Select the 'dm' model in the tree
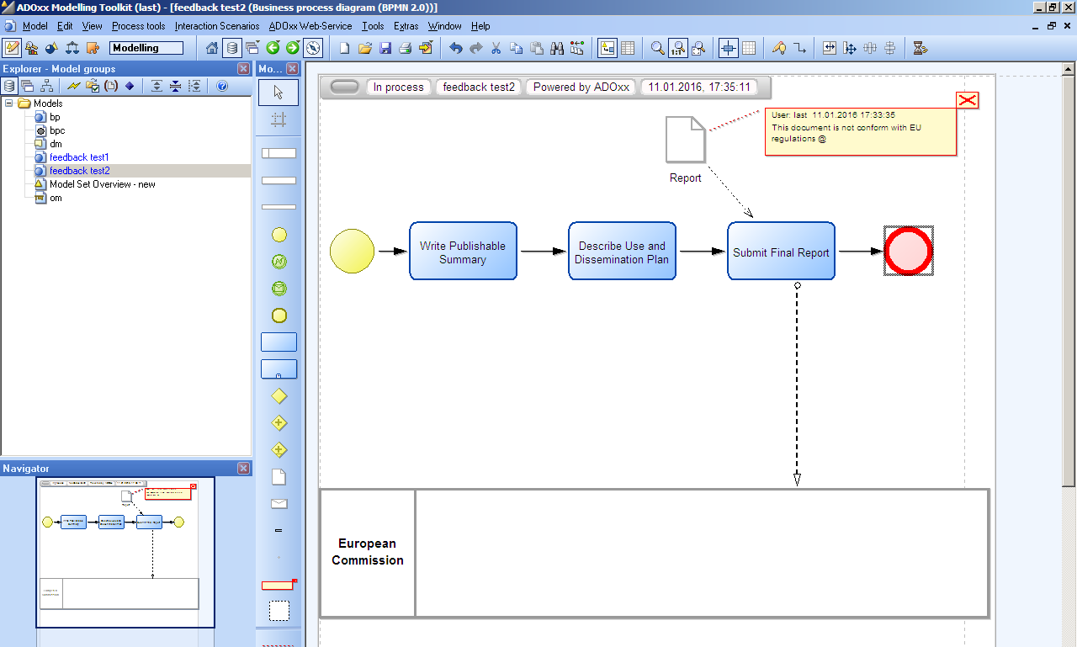The height and width of the screenshot is (647, 1077). pos(56,144)
